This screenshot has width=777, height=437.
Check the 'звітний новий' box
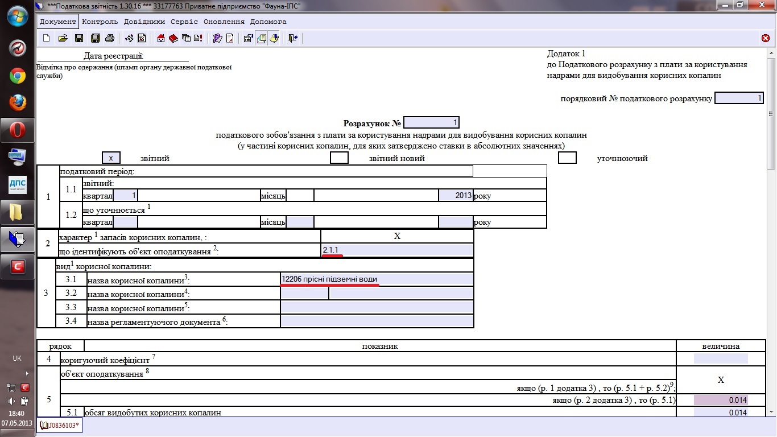(x=339, y=158)
